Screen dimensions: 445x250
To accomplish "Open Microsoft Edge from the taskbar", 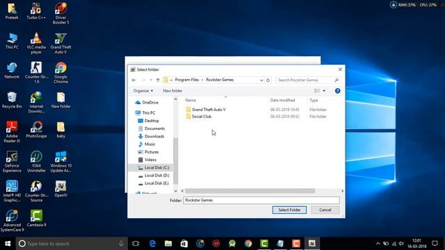I will click(x=152, y=244).
